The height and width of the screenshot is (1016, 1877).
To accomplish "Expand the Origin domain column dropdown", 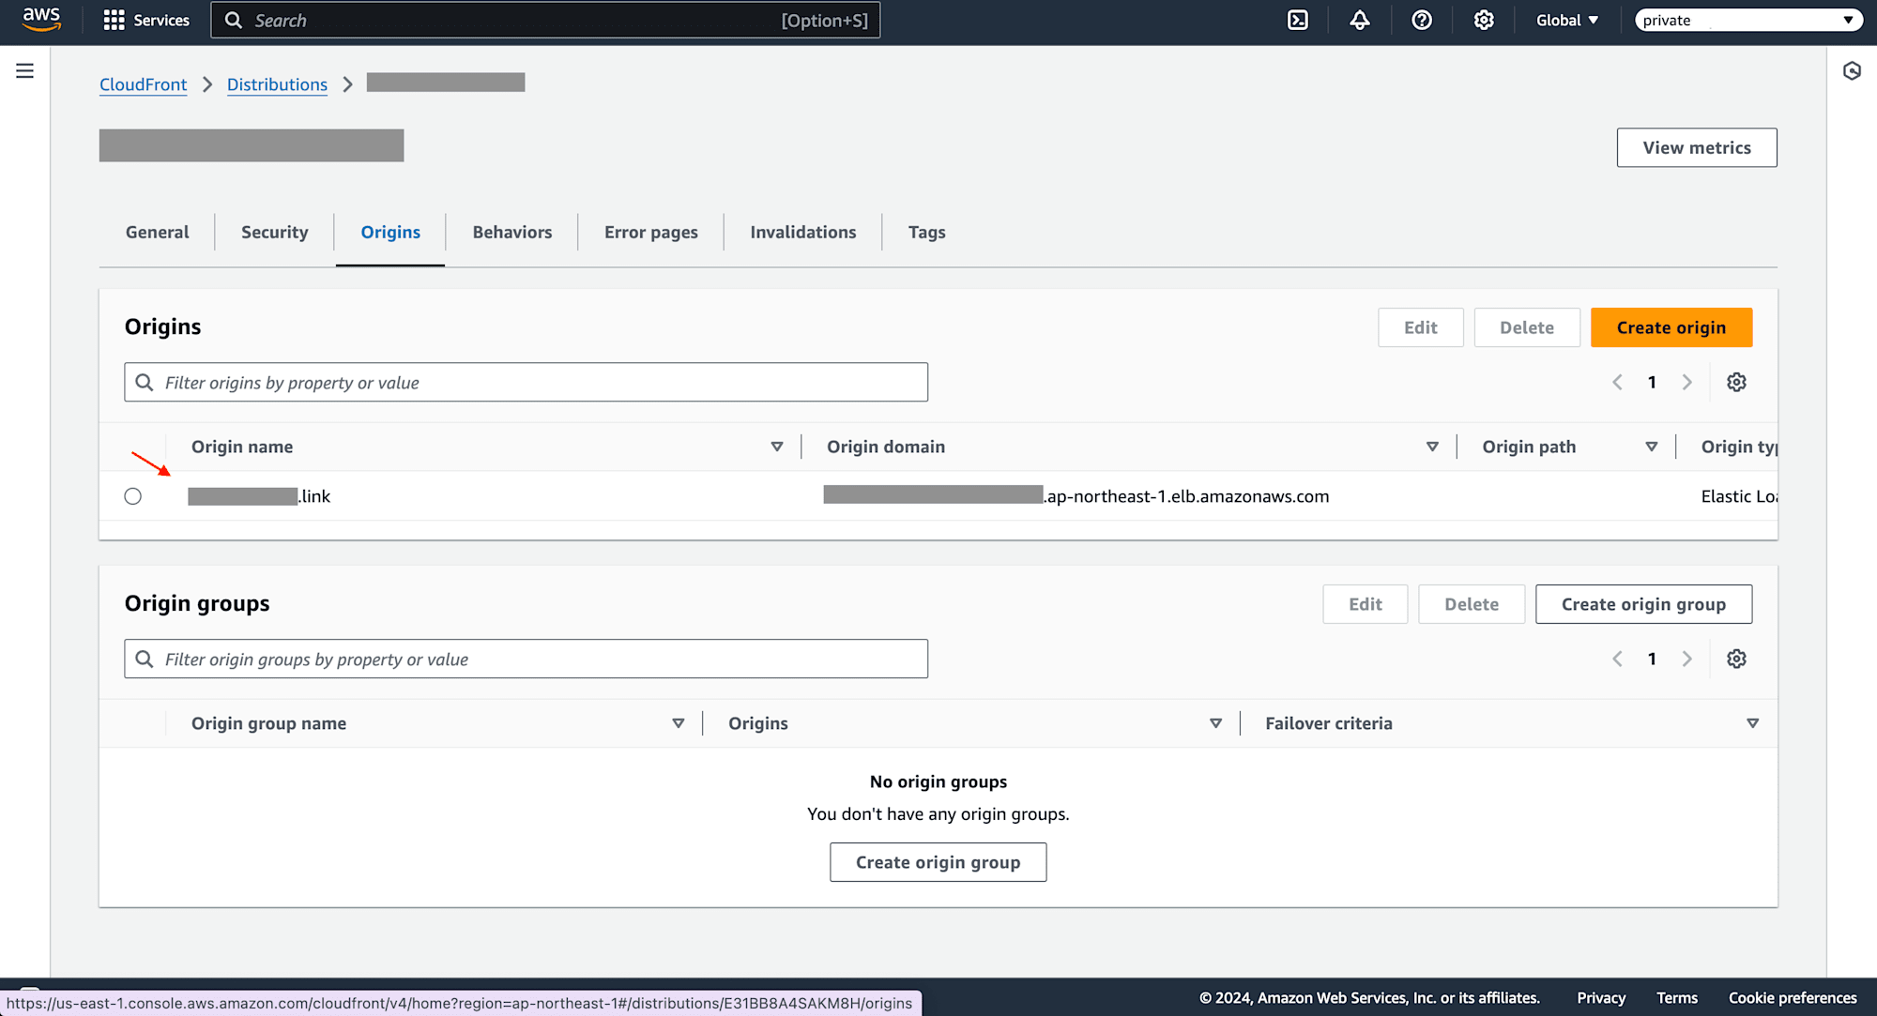I will pos(1429,447).
